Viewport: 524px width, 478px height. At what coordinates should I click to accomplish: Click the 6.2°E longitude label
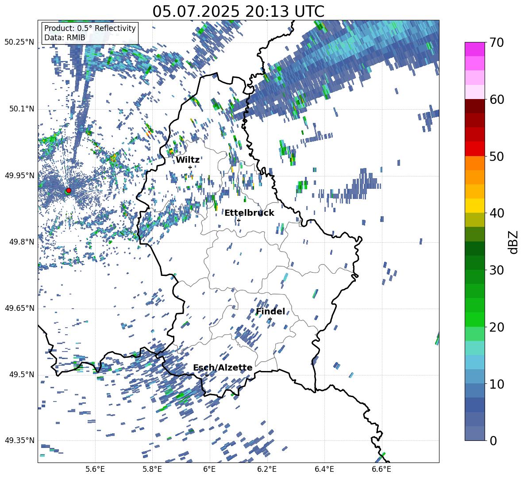point(267,470)
